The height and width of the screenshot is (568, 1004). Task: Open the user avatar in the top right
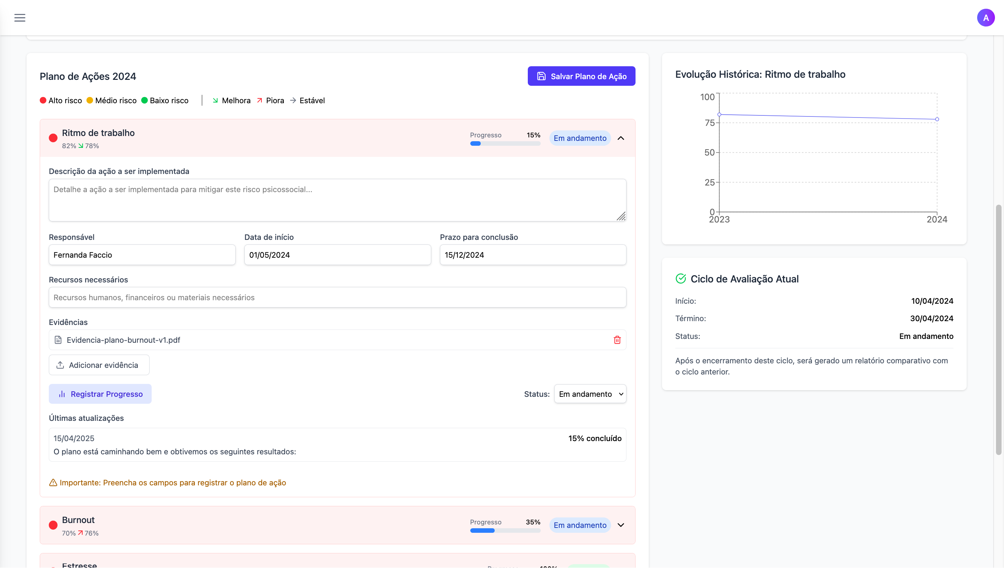tap(986, 17)
